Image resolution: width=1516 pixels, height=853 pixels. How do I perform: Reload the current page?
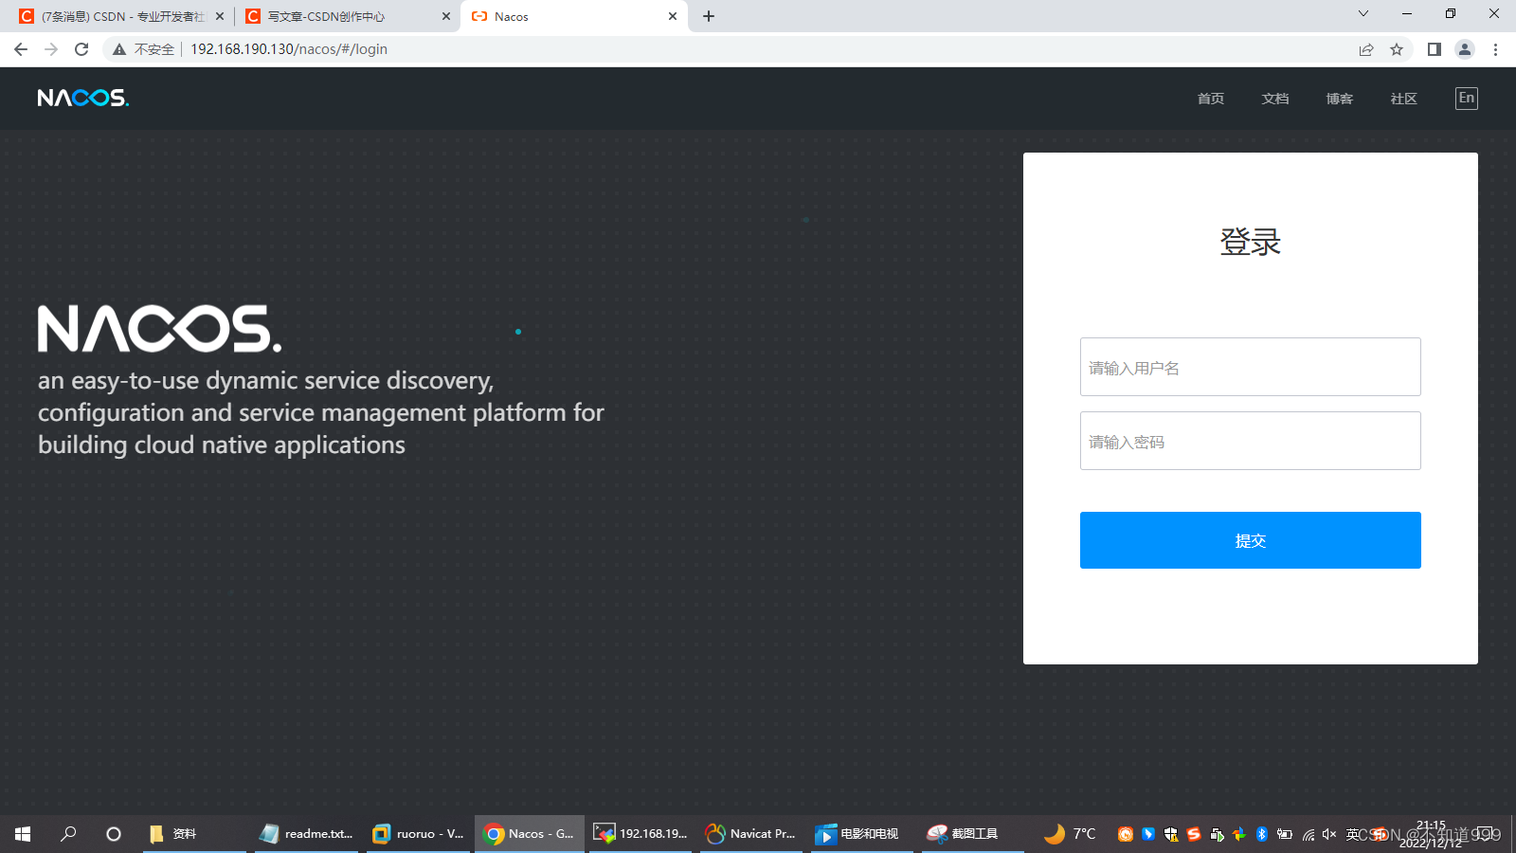(81, 49)
